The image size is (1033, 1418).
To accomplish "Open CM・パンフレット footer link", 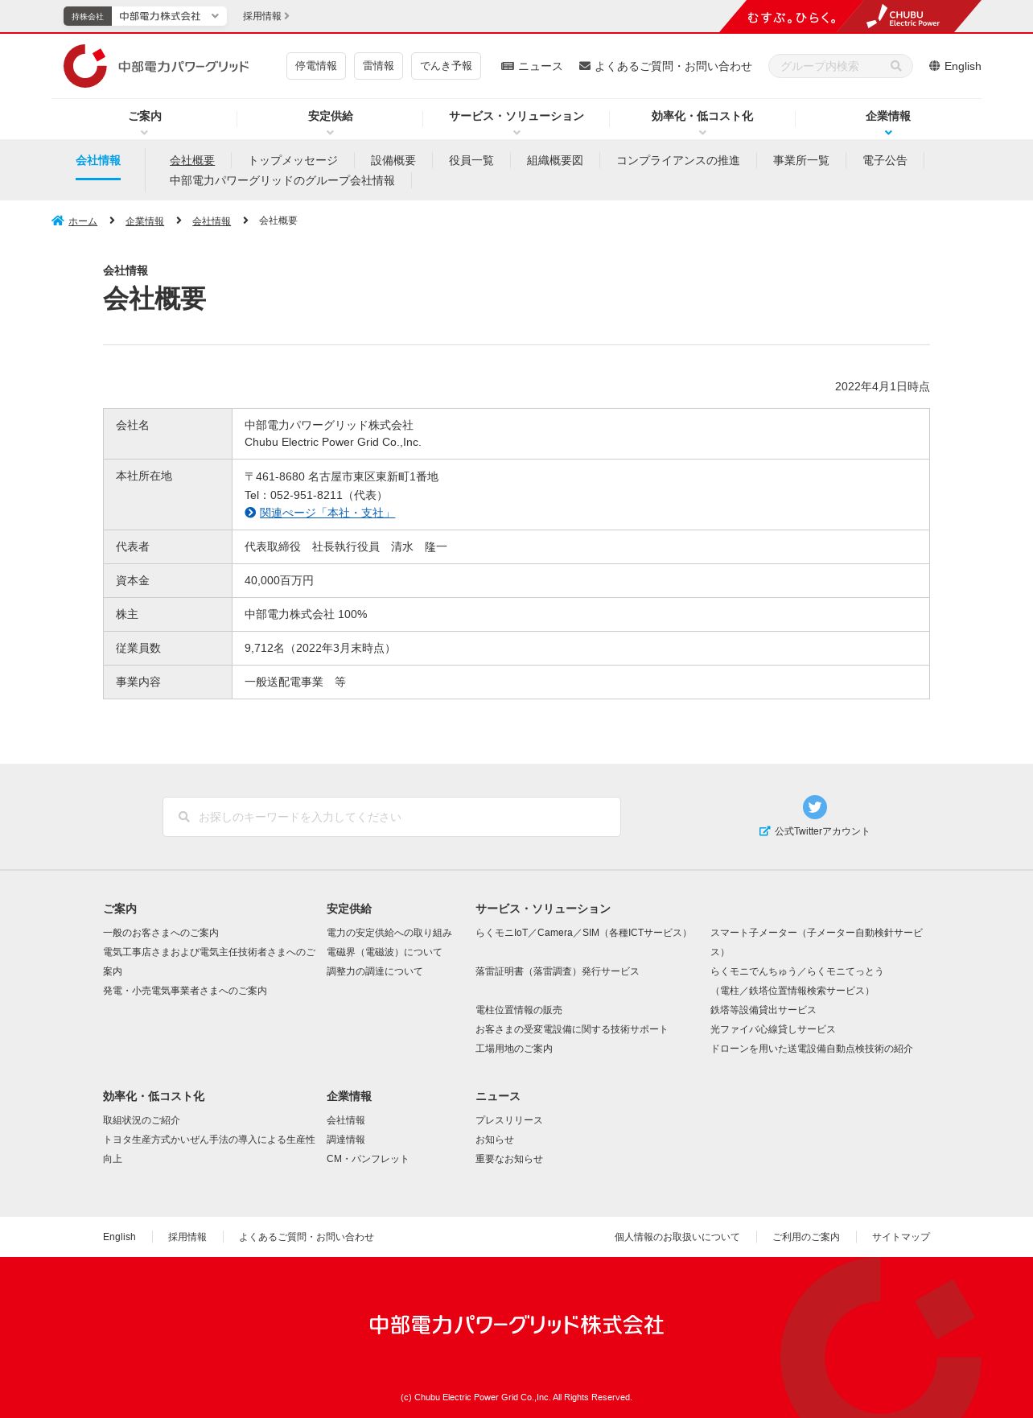I will point(368,1159).
